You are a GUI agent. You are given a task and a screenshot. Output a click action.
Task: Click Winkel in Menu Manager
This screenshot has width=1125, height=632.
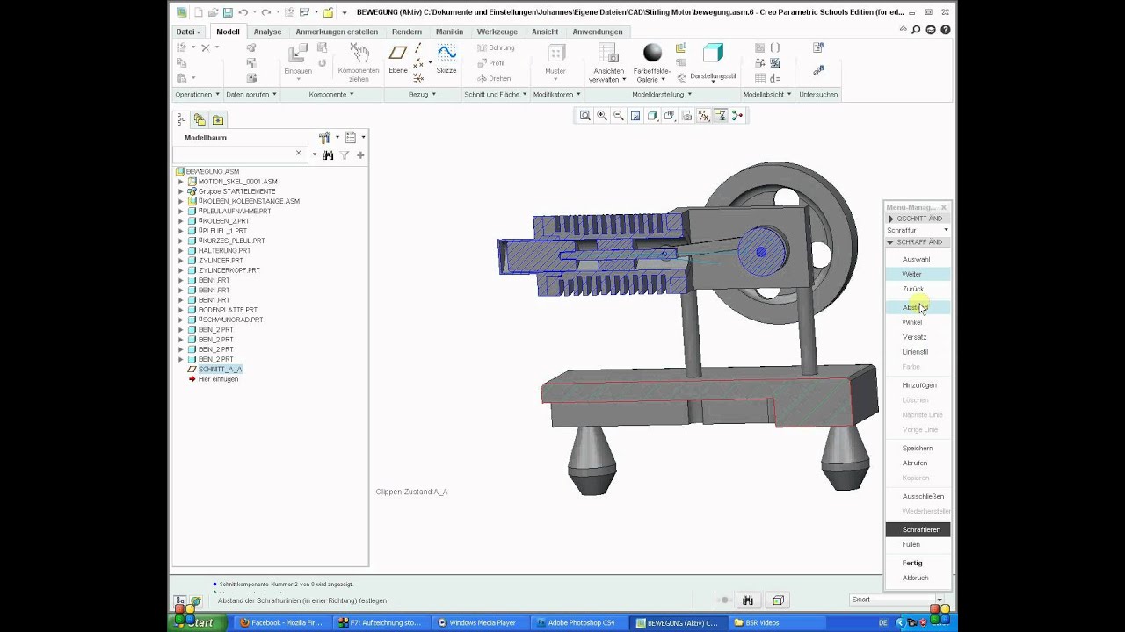(911, 322)
